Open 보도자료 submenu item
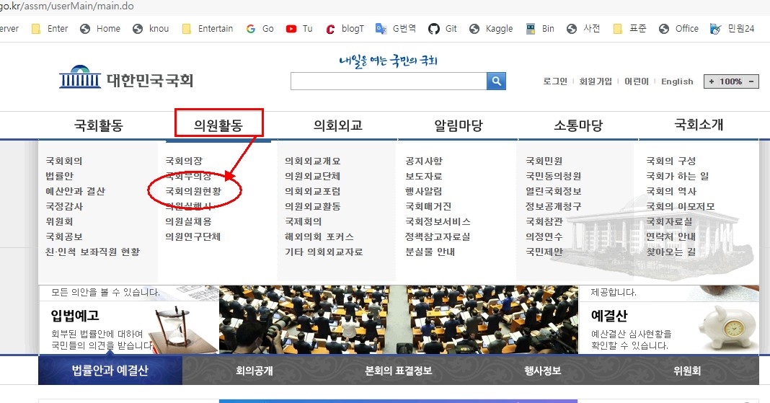The height and width of the screenshot is (403, 770). pos(423,176)
